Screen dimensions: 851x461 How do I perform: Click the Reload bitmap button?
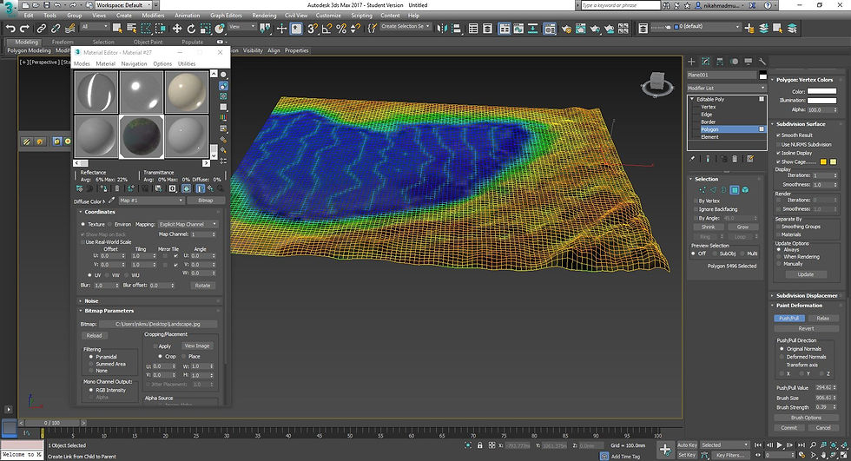(95, 336)
